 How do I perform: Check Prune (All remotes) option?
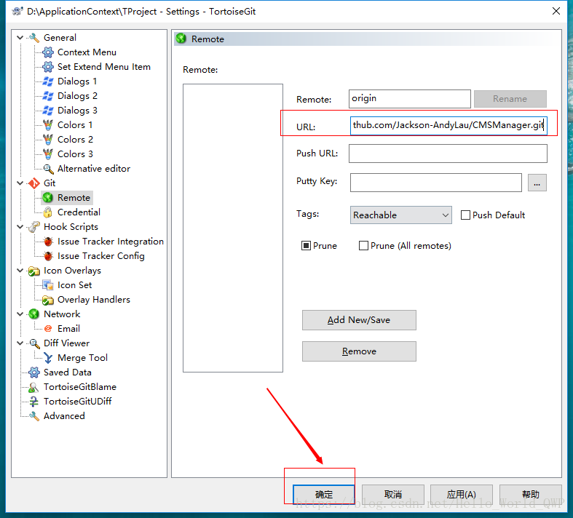tap(363, 246)
